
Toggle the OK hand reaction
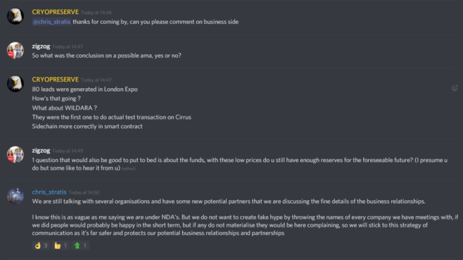tap(41, 245)
